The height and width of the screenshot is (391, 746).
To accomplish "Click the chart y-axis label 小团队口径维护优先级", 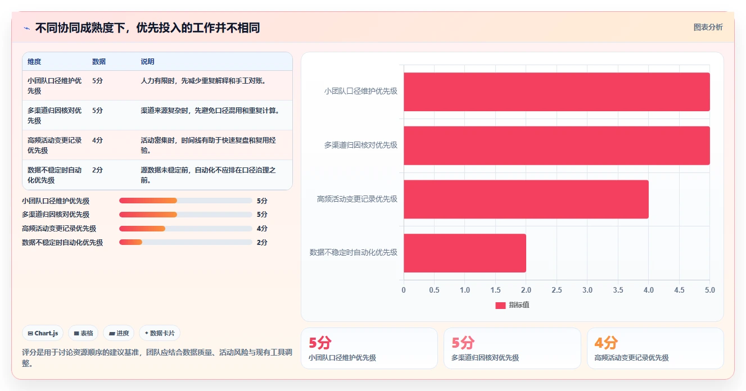I will tap(361, 91).
